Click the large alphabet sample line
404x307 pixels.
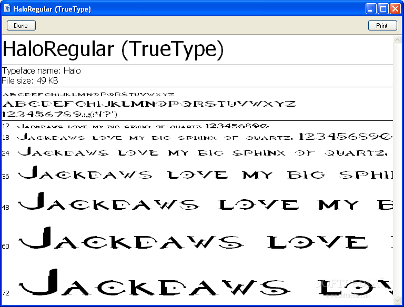(x=149, y=104)
